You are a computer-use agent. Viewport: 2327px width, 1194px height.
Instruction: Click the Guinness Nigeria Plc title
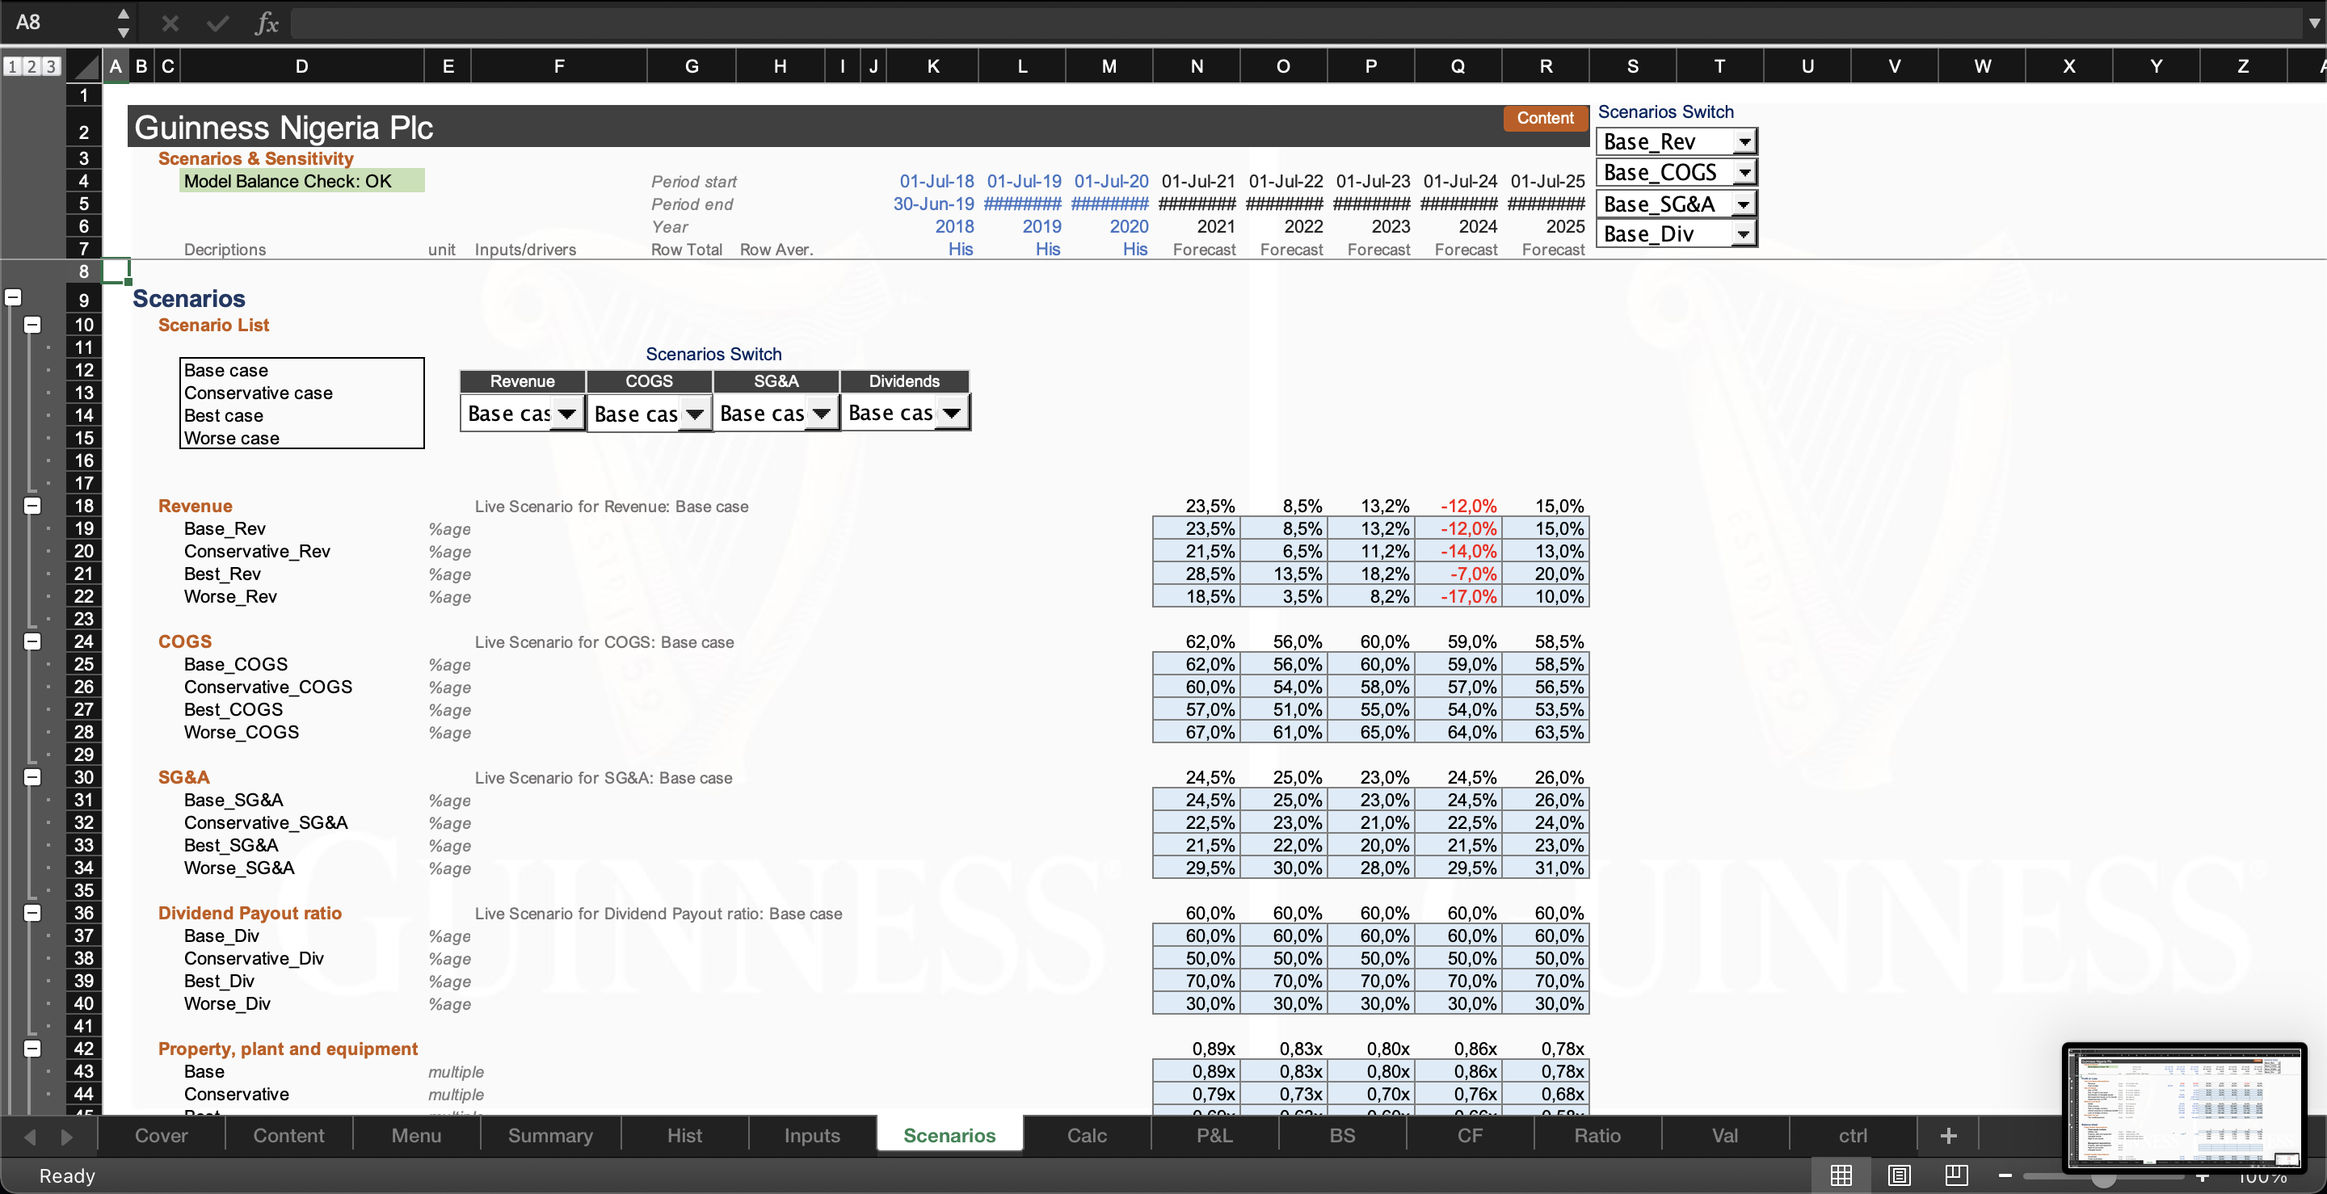pyautogui.click(x=284, y=128)
